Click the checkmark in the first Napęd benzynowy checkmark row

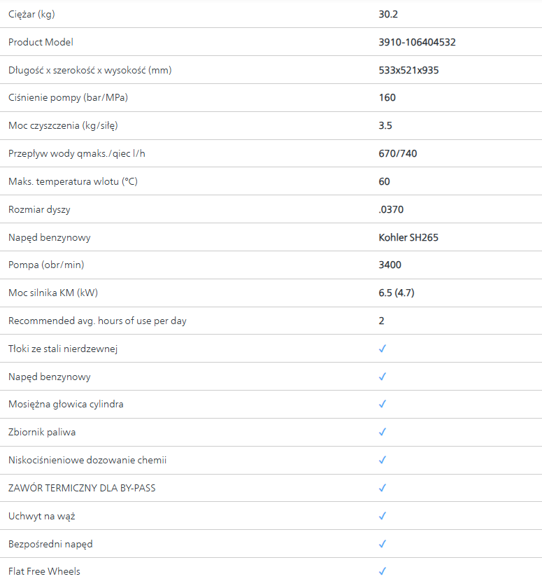click(383, 377)
